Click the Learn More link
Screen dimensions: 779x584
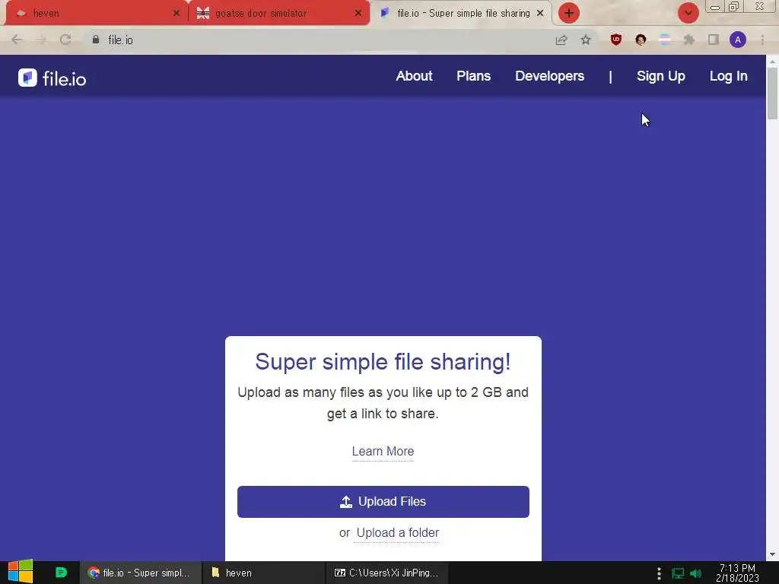coord(383,452)
